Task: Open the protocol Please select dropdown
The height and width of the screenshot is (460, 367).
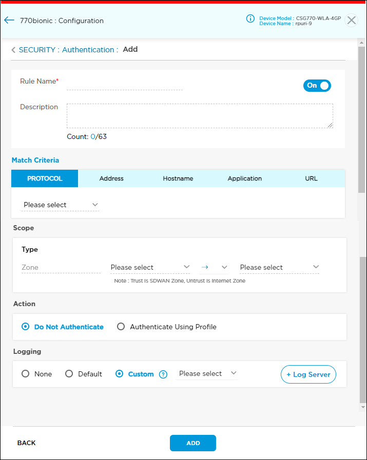Action: point(59,205)
